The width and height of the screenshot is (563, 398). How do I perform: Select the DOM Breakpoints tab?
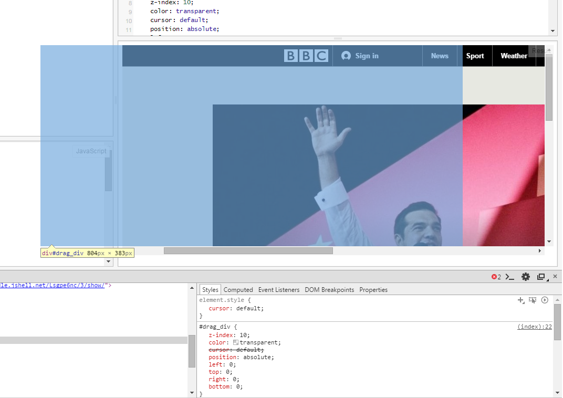[329, 290]
